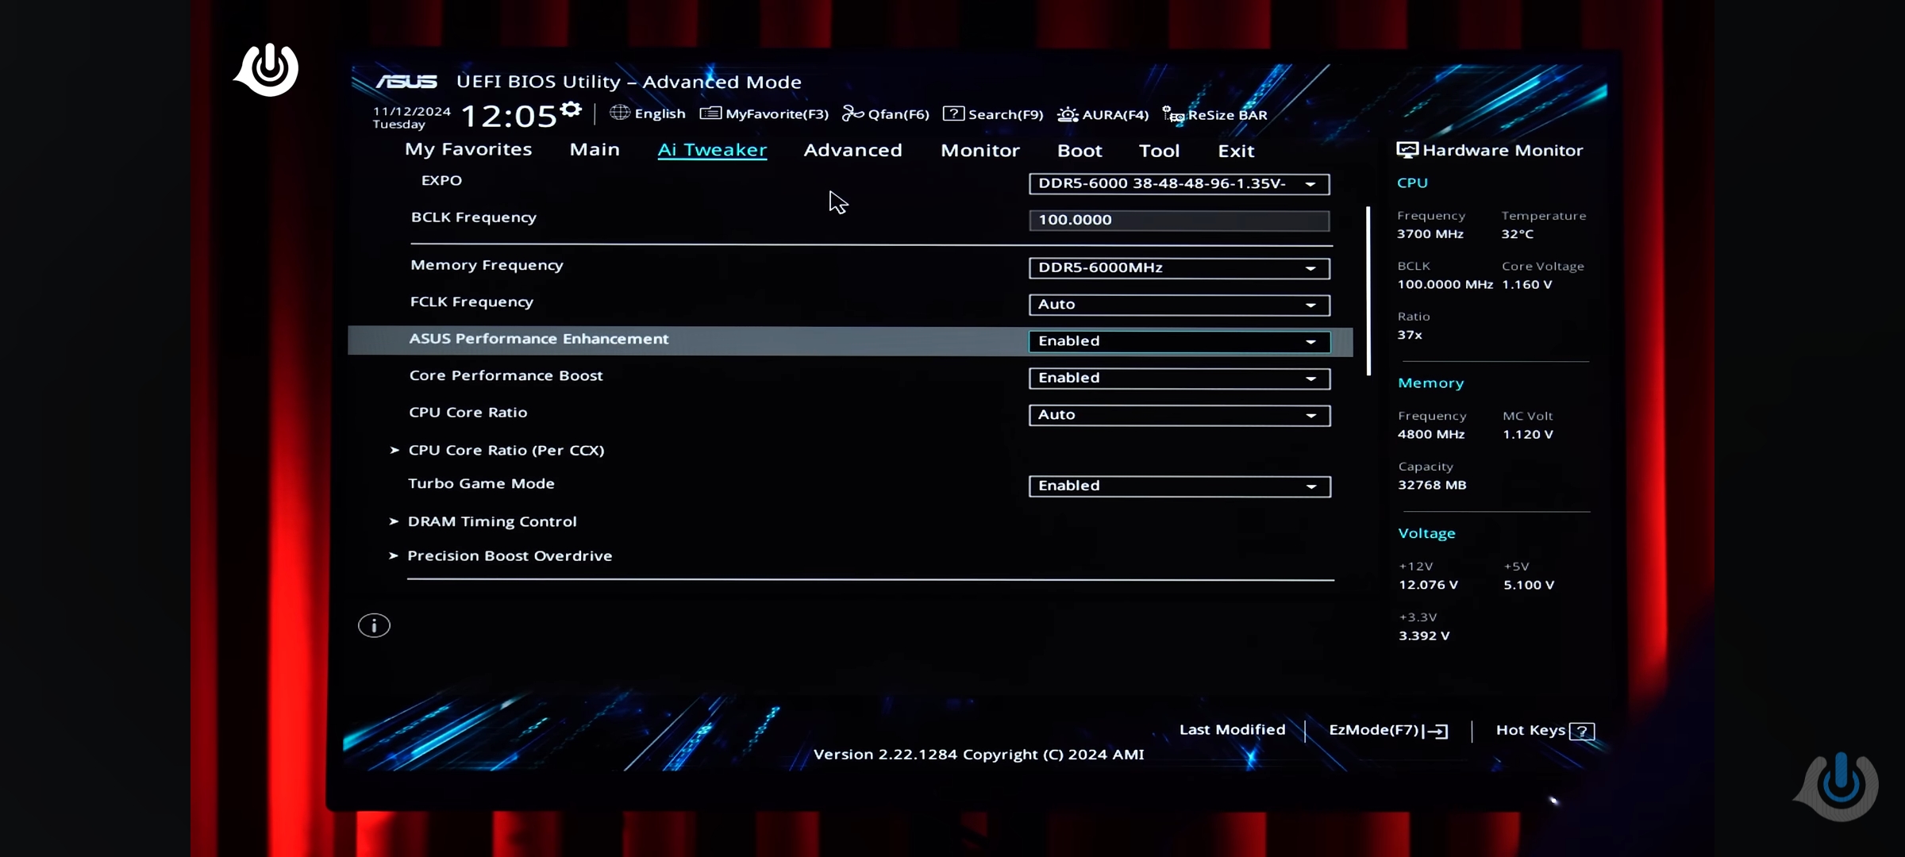Click the Hardware Monitor display icon

1407,150
